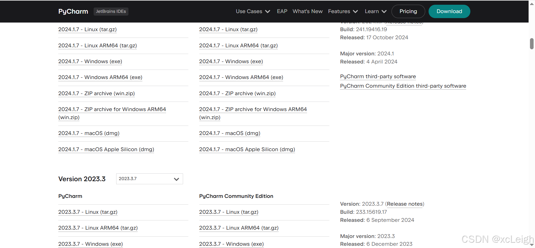Click Released: 4 April 2024 text

pyautogui.click(x=369, y=62)
